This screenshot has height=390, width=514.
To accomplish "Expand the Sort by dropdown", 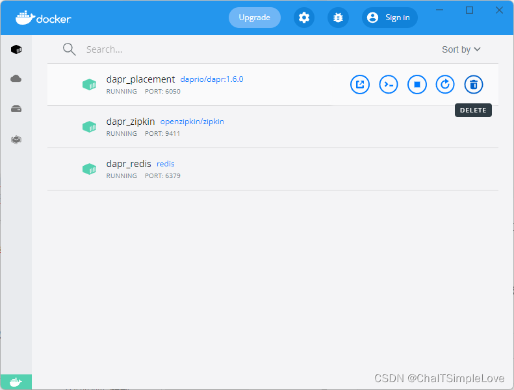I will (x=461, y=49).
